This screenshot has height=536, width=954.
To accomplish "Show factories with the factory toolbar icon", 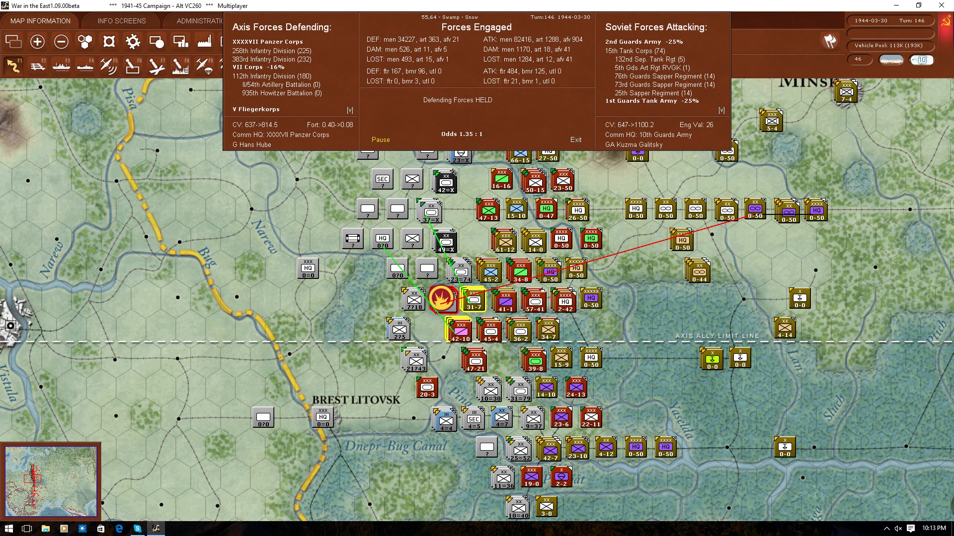I will click(204, 42).
